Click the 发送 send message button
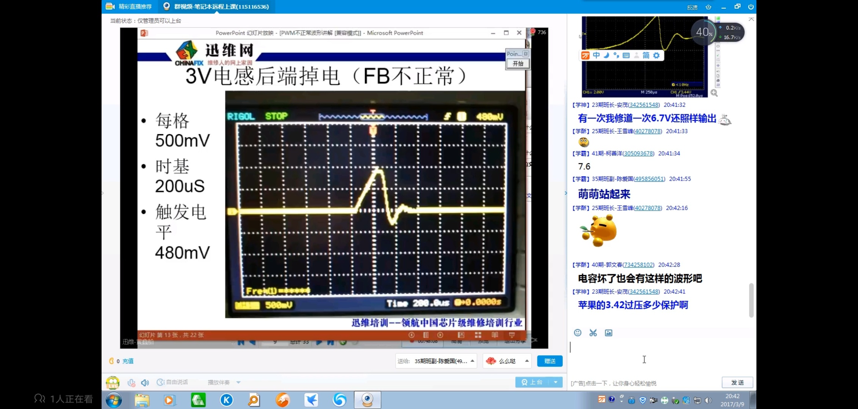858x409 pixels. click(737, 382)
